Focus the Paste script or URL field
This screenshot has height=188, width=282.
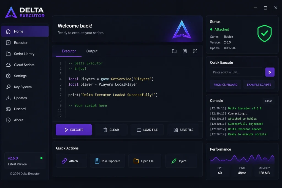(237, 72)
